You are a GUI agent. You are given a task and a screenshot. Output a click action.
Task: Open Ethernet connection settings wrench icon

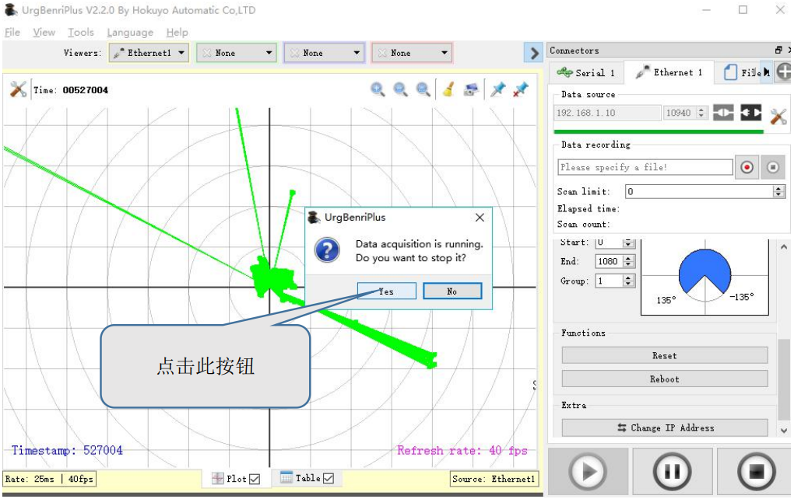(x=778, y=117)
